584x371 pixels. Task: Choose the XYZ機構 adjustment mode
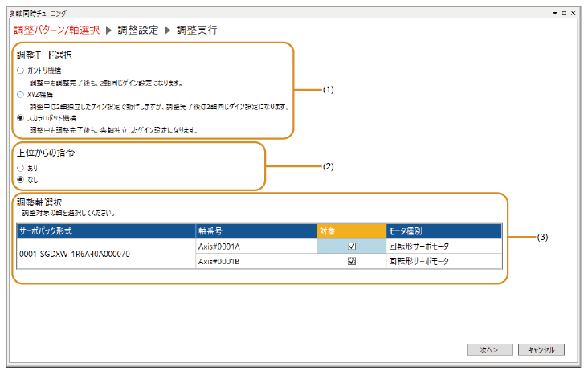tap(20, 94)
